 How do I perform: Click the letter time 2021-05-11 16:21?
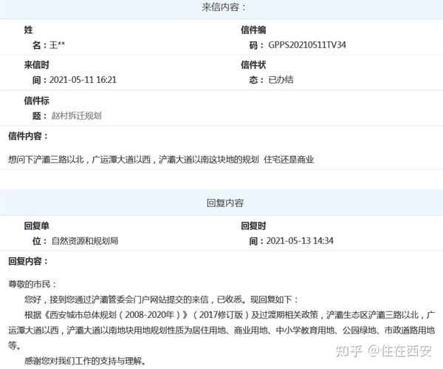83,80
